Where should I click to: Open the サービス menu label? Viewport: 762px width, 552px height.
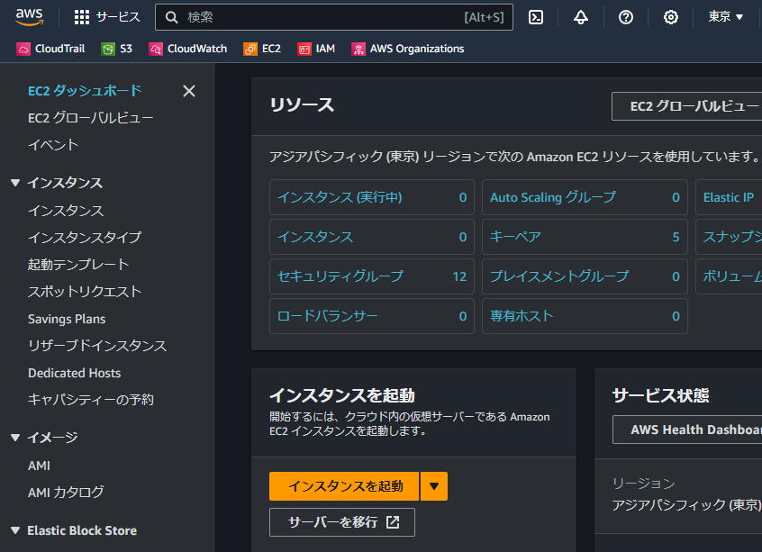[x=118, y=17]
